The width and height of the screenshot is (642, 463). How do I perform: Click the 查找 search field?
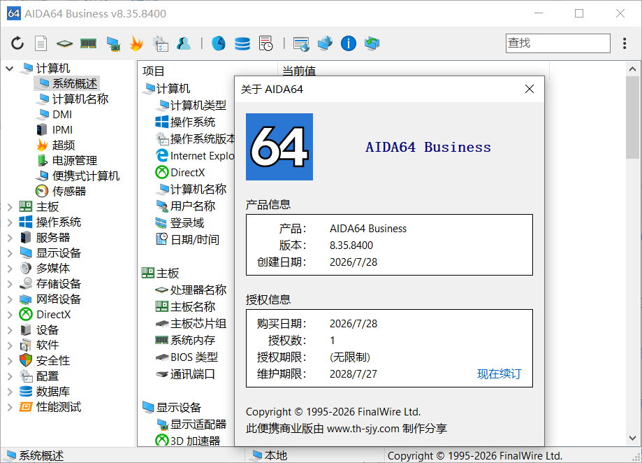point(557,43)
